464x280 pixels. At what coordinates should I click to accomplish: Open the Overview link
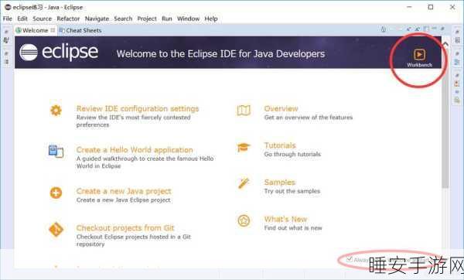281,108
